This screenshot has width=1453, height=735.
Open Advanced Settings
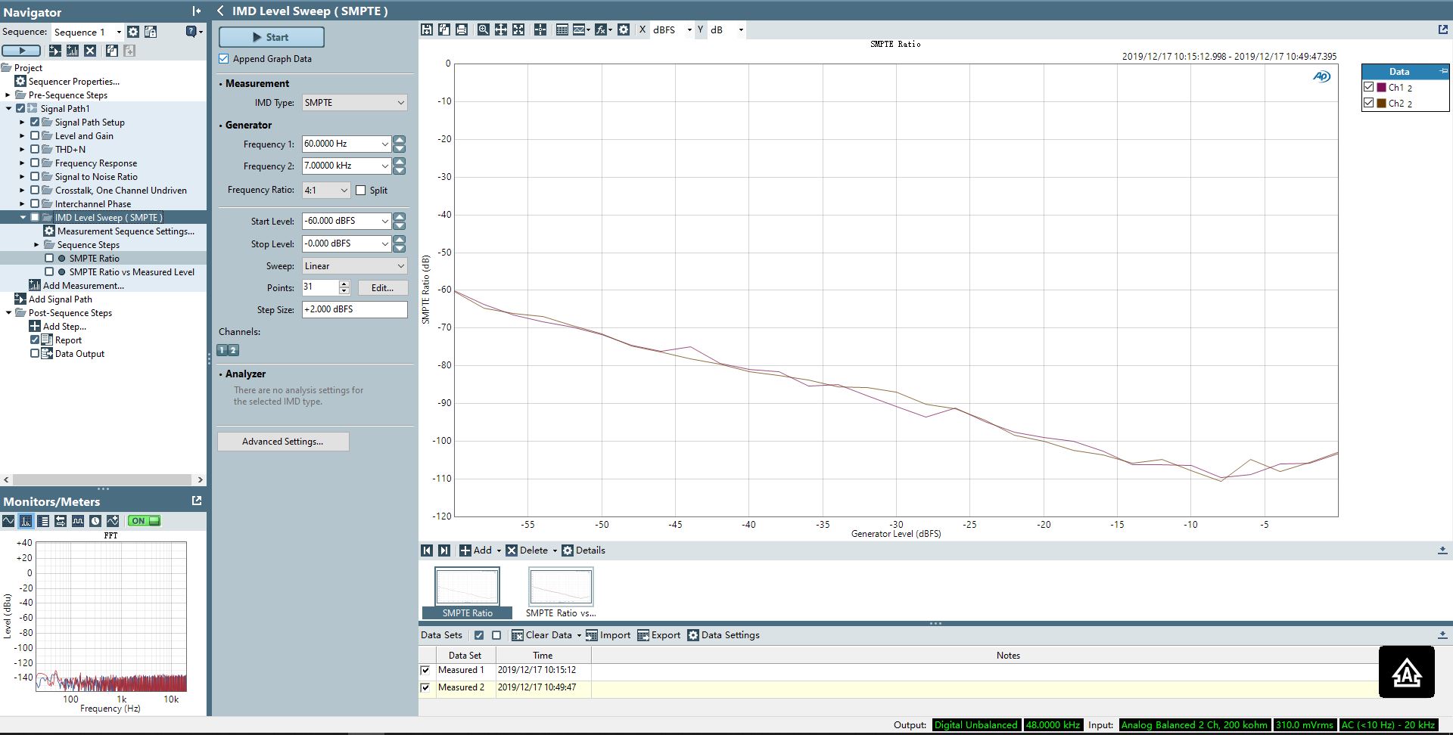pos(283,442)
